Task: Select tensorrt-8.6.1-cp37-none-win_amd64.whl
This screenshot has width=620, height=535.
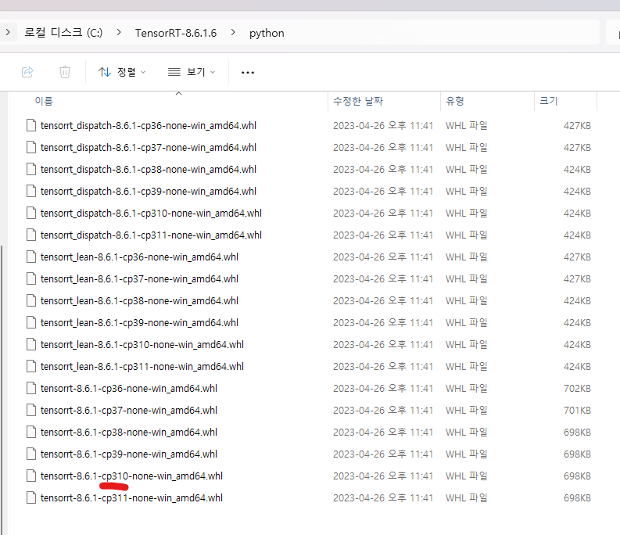Action: [x=129, y=410]
